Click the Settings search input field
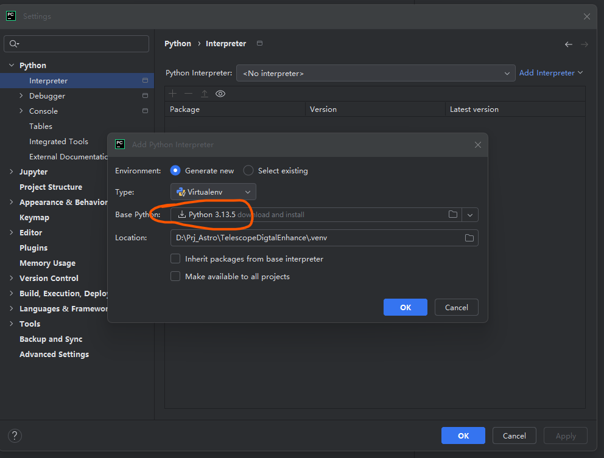Image resolution: width=604 pixels, height=458 pixels. click(x=76, y=44)
